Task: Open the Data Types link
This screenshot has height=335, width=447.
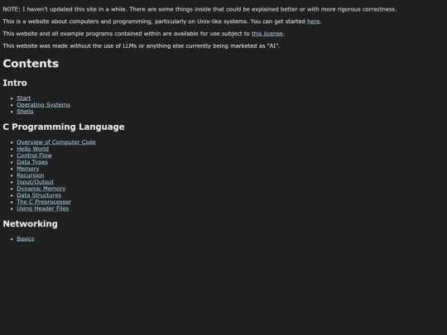Action: tap(32, 162)
